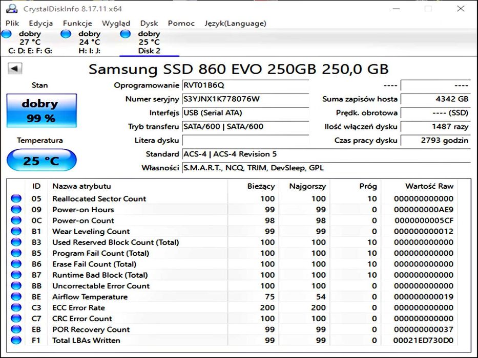Click raw value 00021ED730D0
This screenshot has width=478, height=358.
[423, 340]
